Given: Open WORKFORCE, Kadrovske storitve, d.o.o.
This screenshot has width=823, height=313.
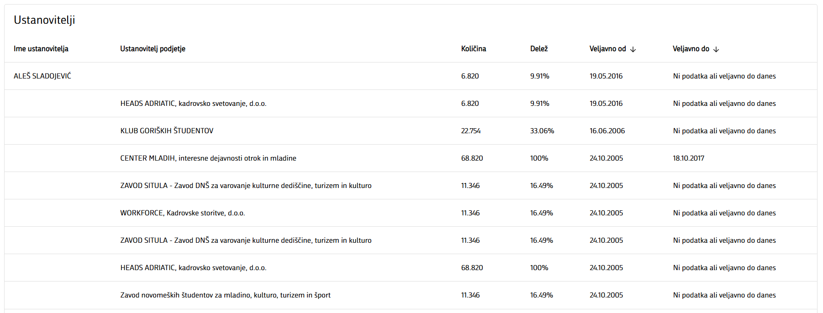Looking at the screenshot, I should coord(183,213).
